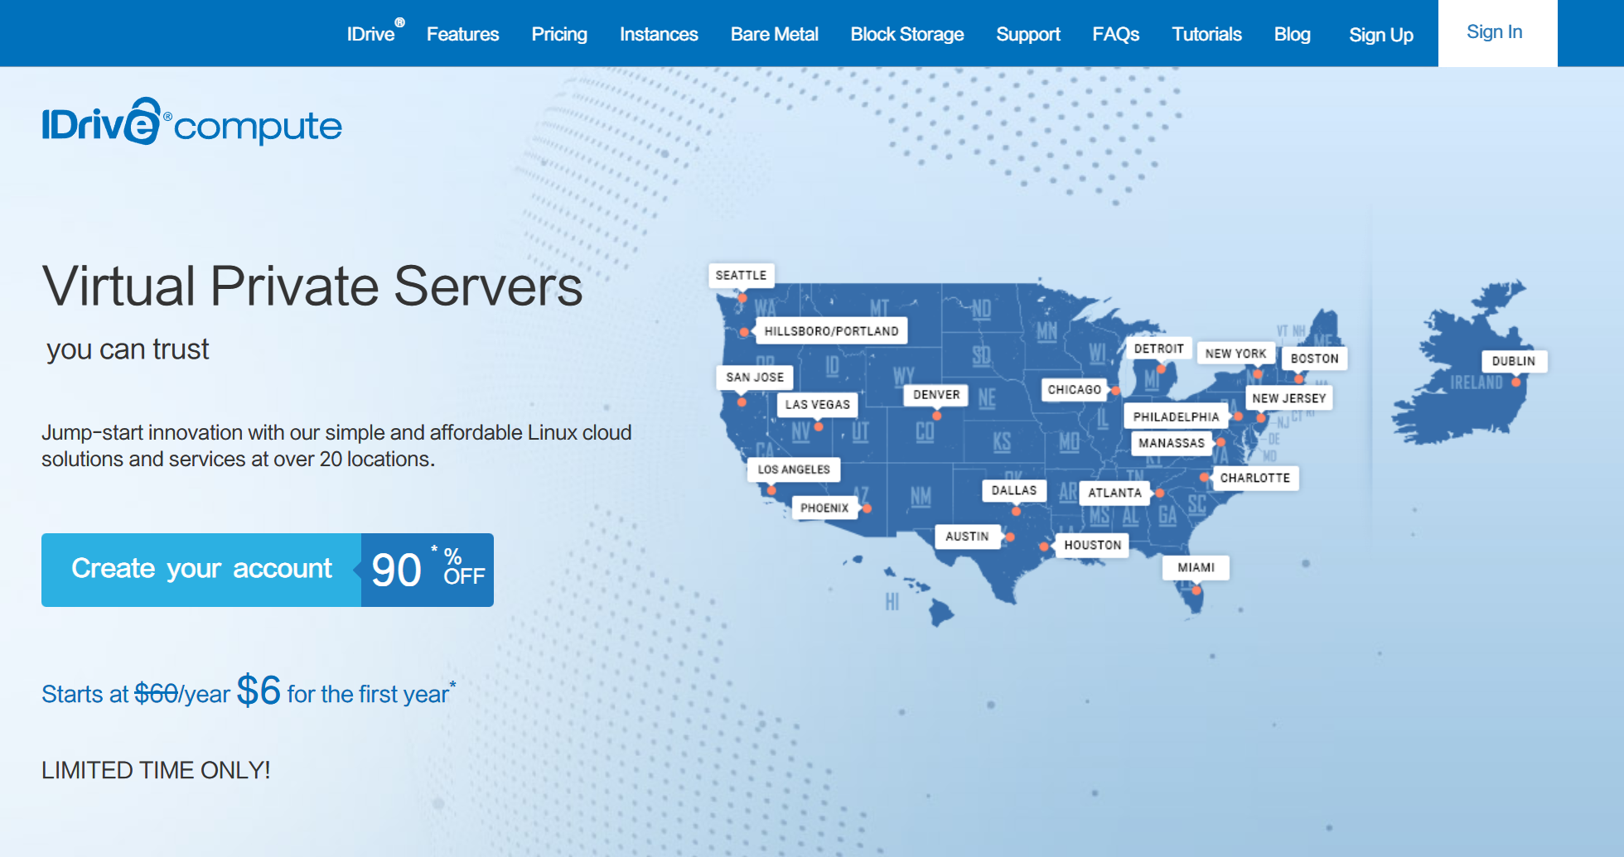Click the orange Las Vegas location dot

click(819, 427)
